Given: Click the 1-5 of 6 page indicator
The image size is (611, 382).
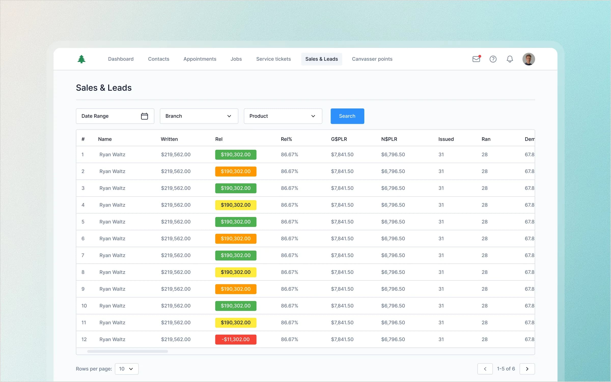Looking at the screenshot, I should point(506,369).
